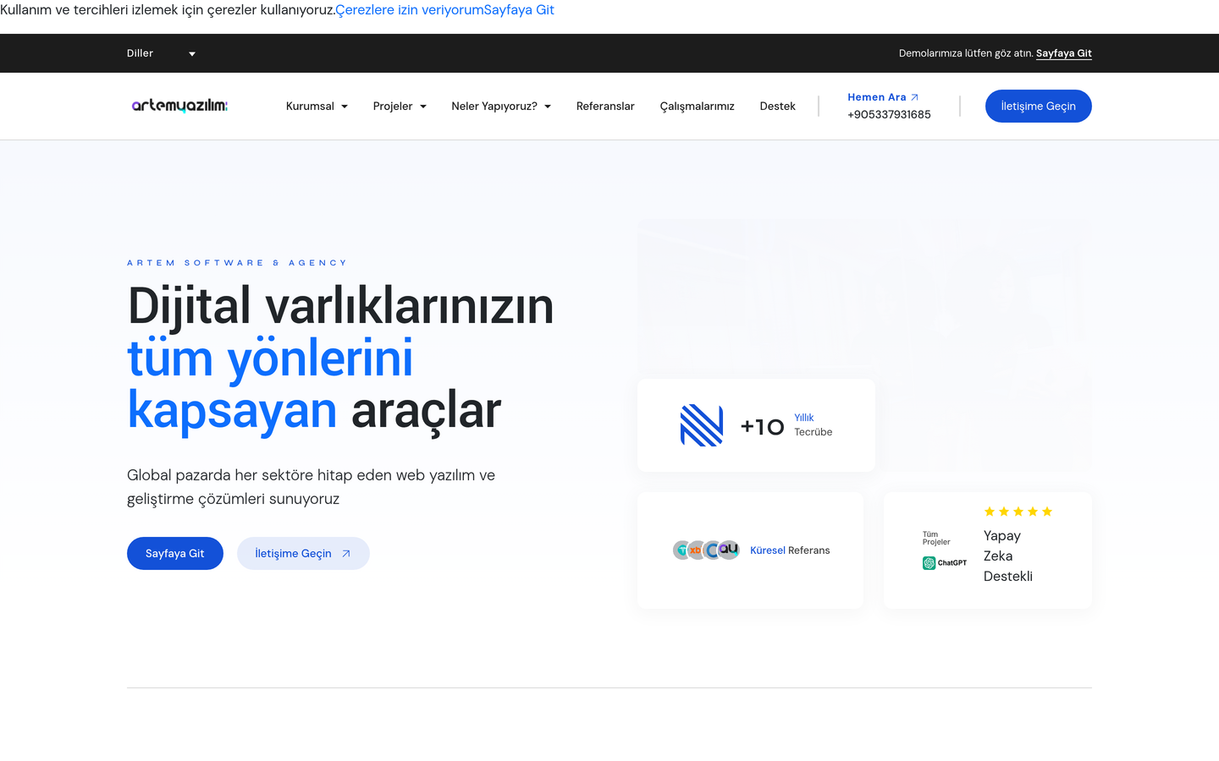This screenshot has width=1219, height=761.
Task: Click the Yıllık Tecrübe label
Action: [x=813, y=424]
